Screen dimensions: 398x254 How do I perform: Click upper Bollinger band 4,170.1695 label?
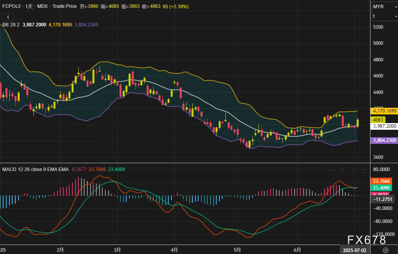(384, 111)
